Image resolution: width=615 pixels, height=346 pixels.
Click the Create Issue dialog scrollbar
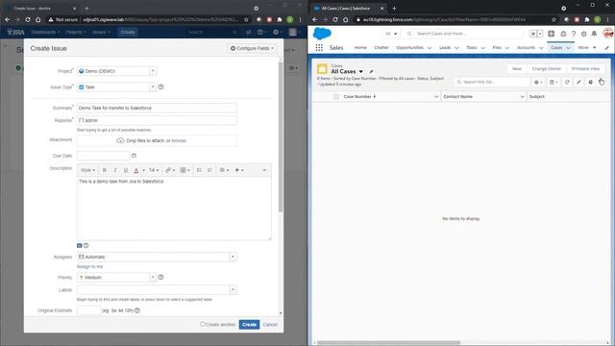(281, 137)
